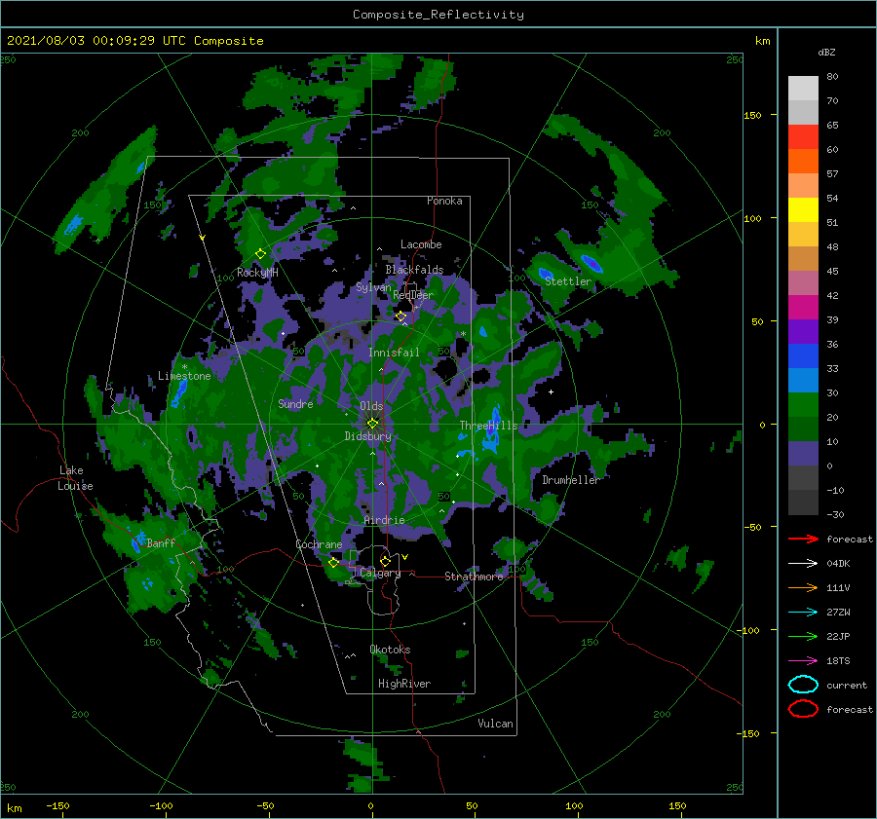
Task: Select the yellow diamond marker below Cochrane
Action: click(333, 563)
